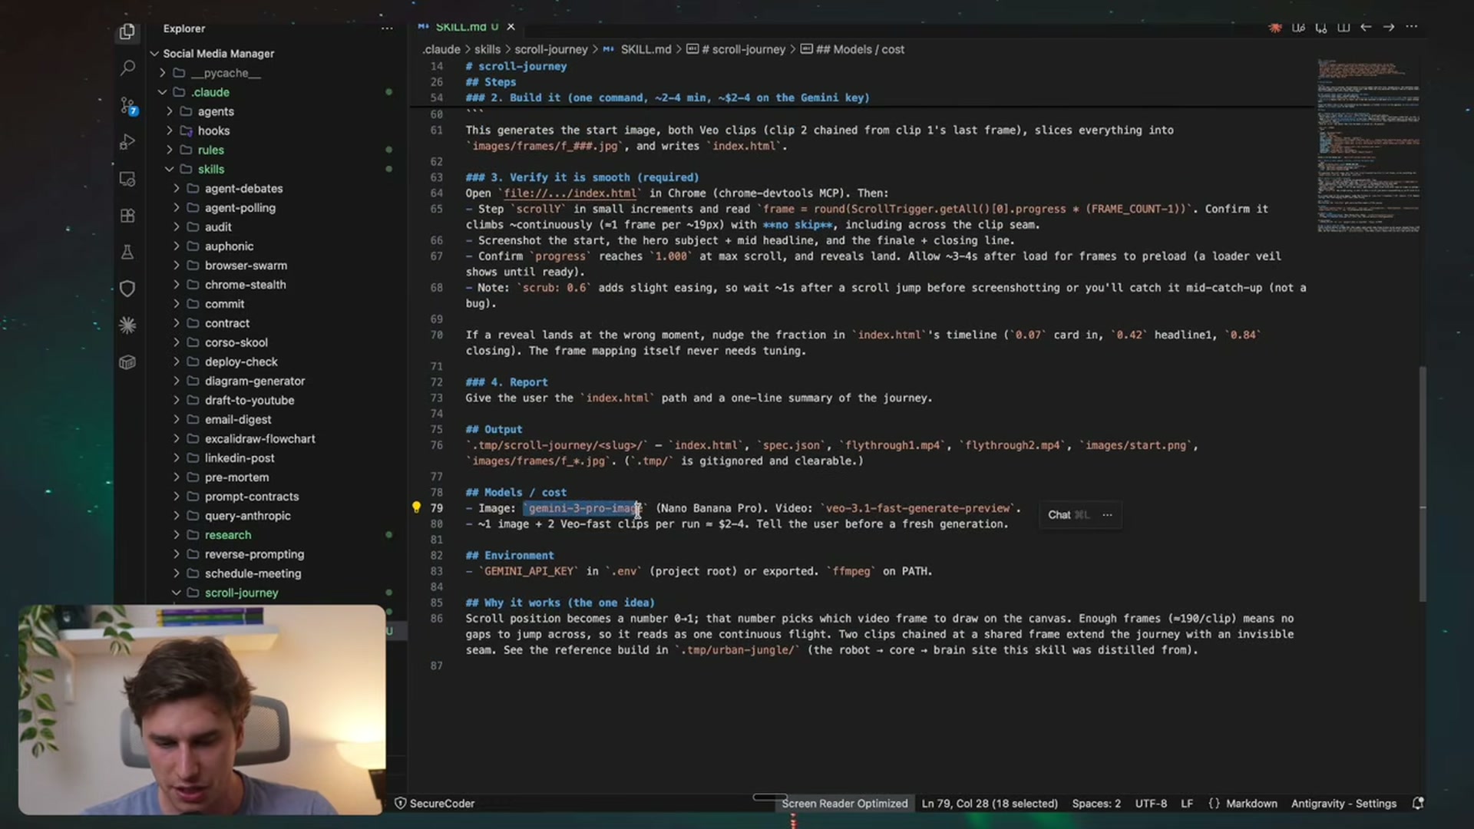The width and height of the screenshot is (1474, 829).
Task: Open the chrome-stealth folder
Action: (x=245, y=284)
